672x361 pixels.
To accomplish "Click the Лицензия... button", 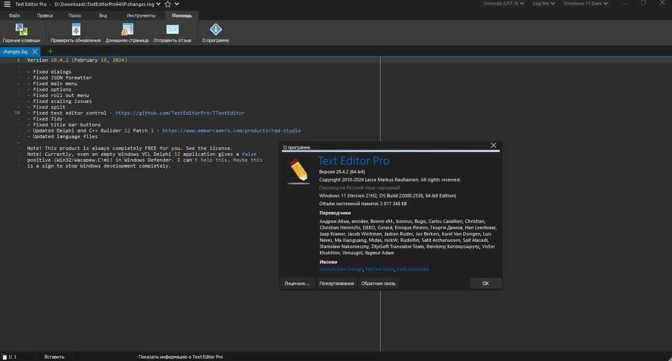I will tap(296, 283).
